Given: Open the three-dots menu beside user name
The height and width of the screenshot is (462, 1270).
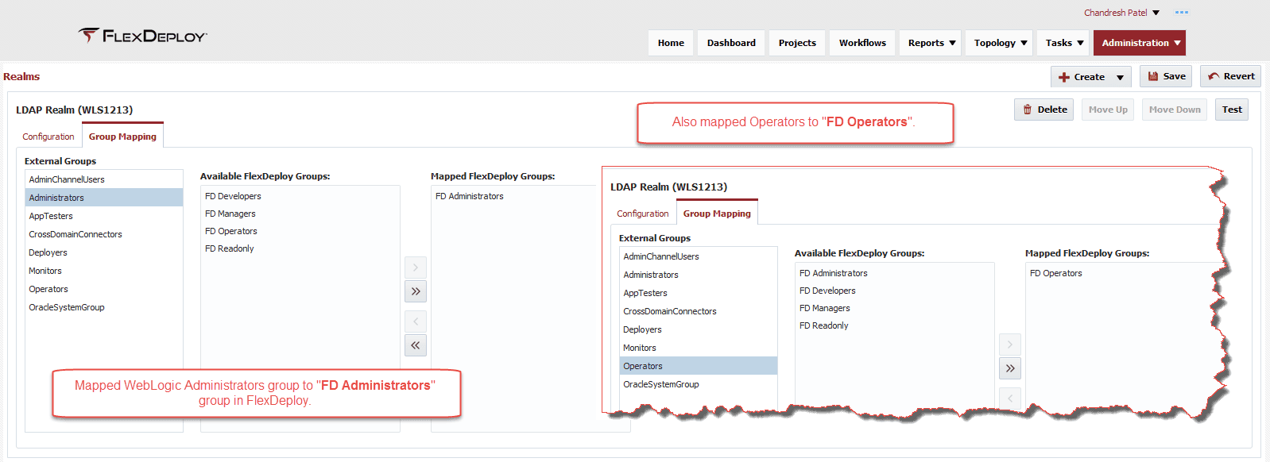Looking at the screenshot, I should click(x=1182, y=13).
